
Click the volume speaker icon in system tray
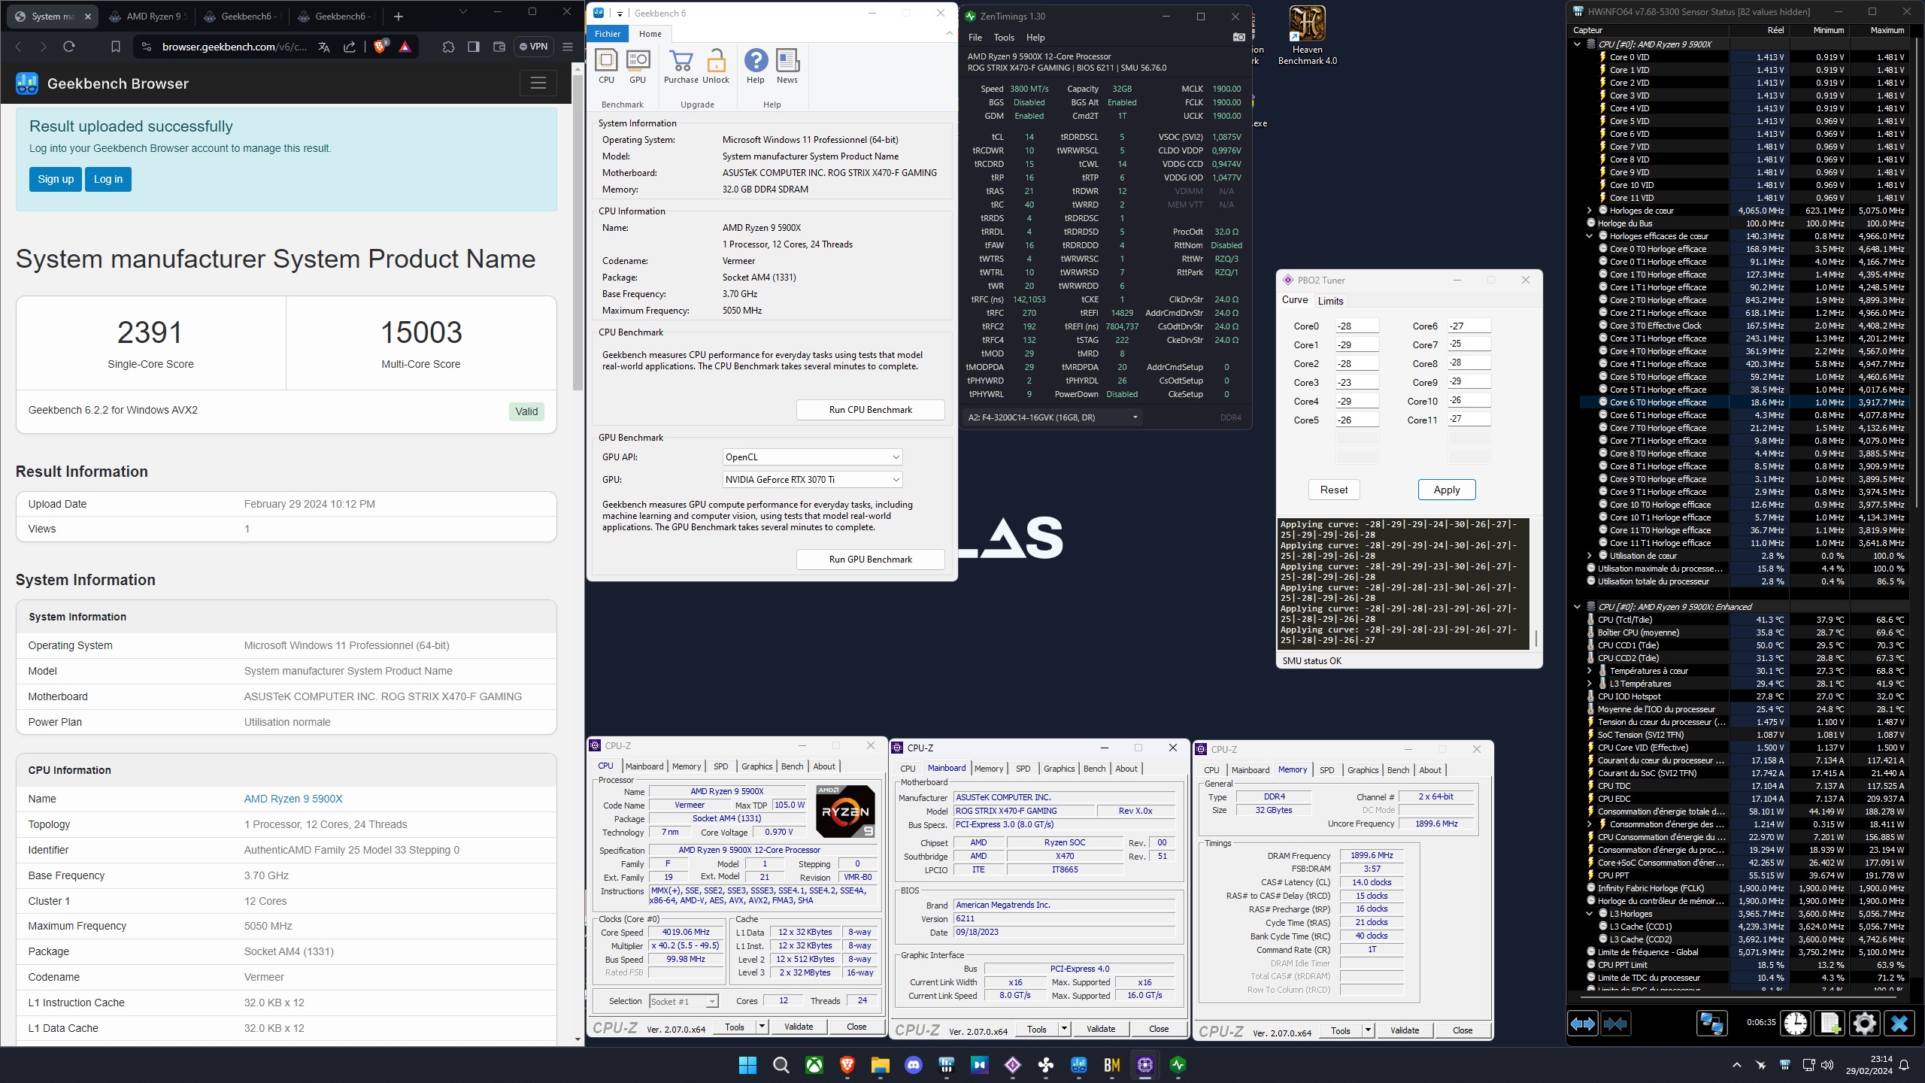pyautogui.click(x=1828, y=1065)
